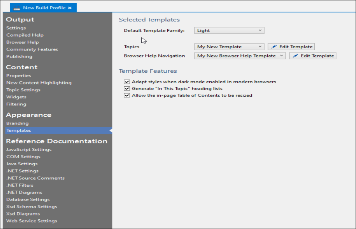
Task: Uncheck Generate "In This Topic" heading lists
Action: (127, 89)
